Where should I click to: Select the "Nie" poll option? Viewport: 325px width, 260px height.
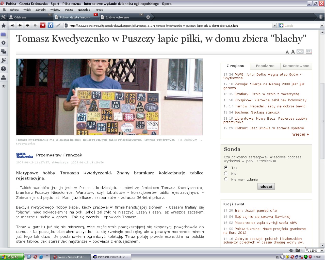(x=226, y=173)
